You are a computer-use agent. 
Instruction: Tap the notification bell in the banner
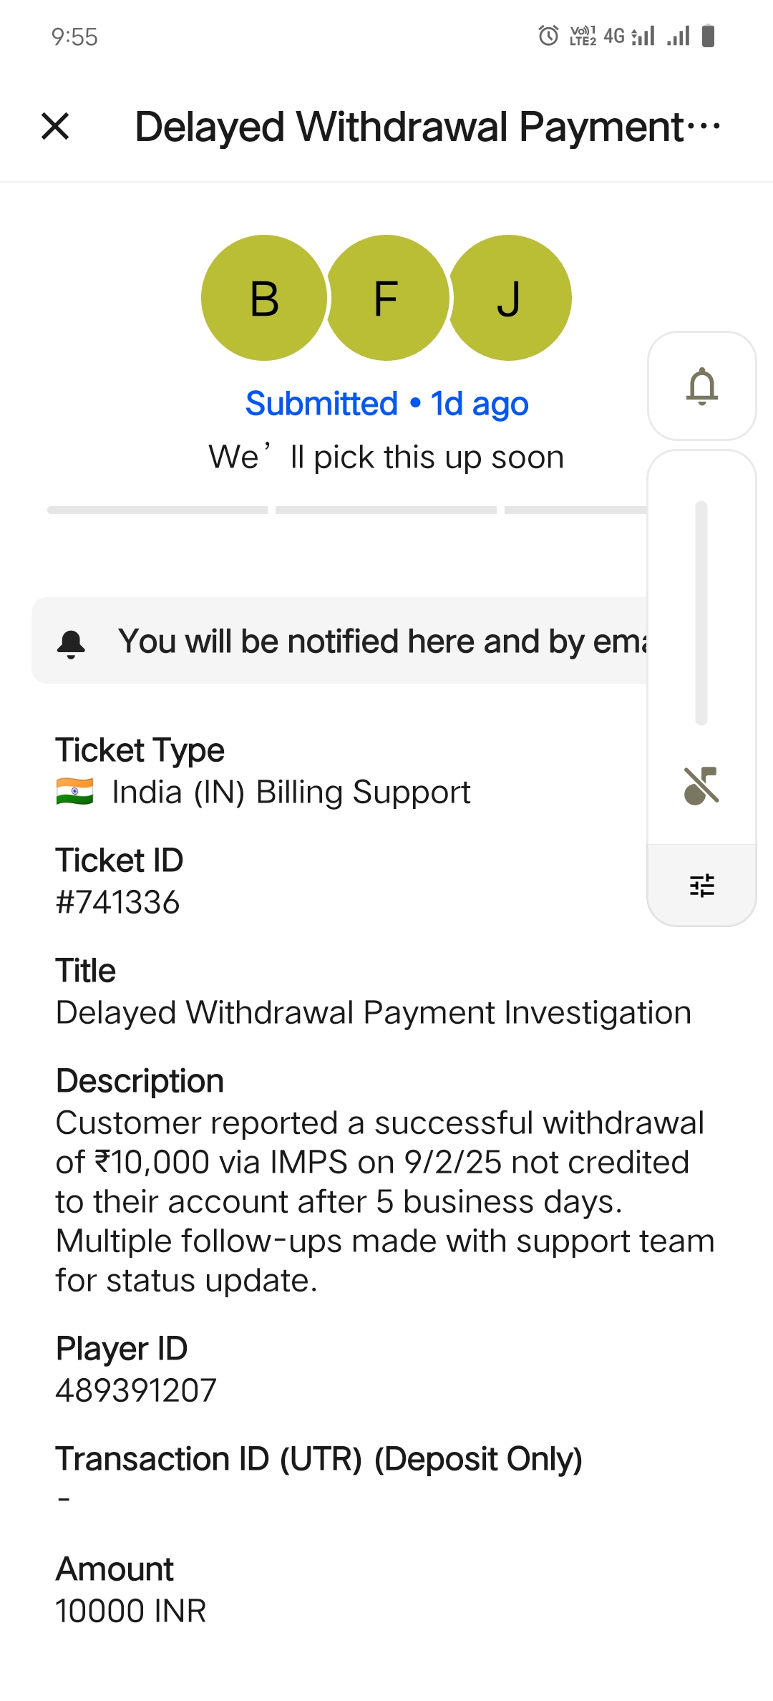(71, 643)
